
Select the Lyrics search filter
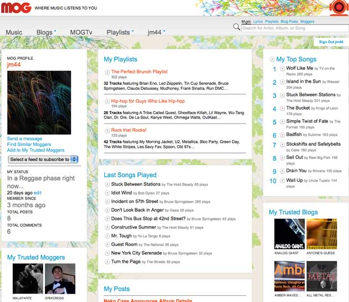[258, 22]
